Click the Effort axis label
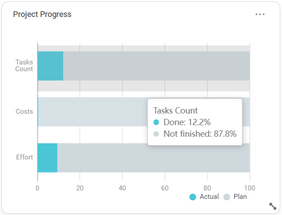This screenshot has width=282, height=215. [x=25, y=157]
